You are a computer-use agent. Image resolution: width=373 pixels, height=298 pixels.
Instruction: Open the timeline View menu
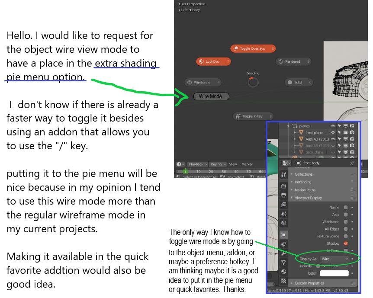233,164
